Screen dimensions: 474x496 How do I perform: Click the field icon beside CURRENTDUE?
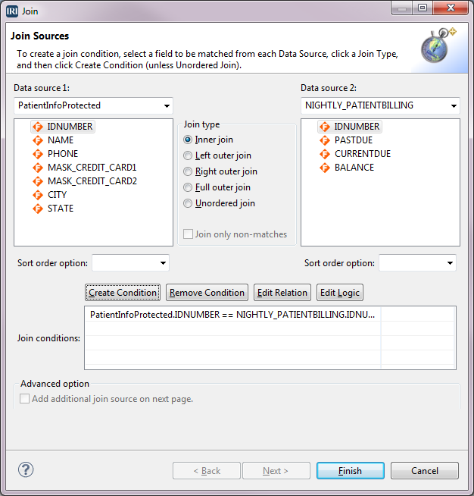pyautogui.click(x=325, y=154)
